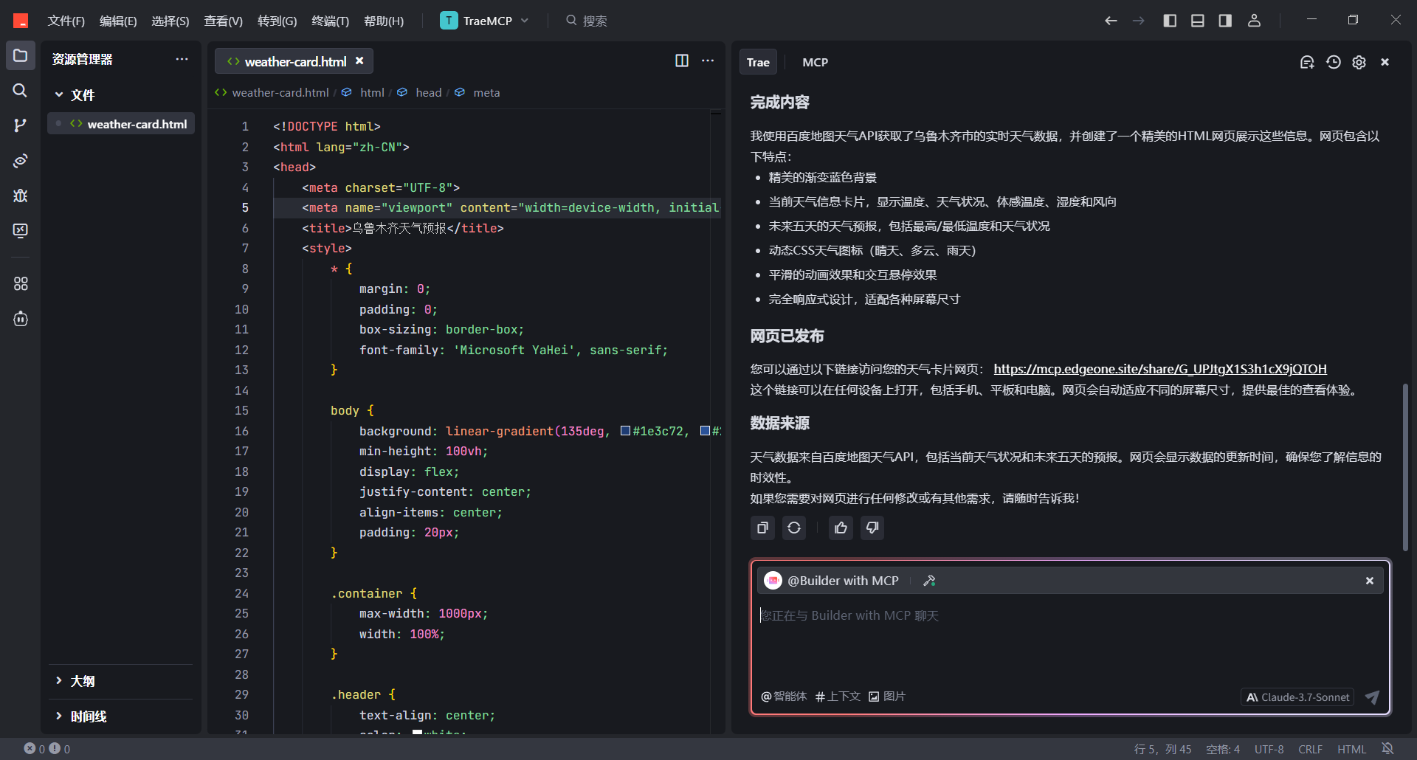Split the editor to the right
The image size is (1417, 760).
682,61
